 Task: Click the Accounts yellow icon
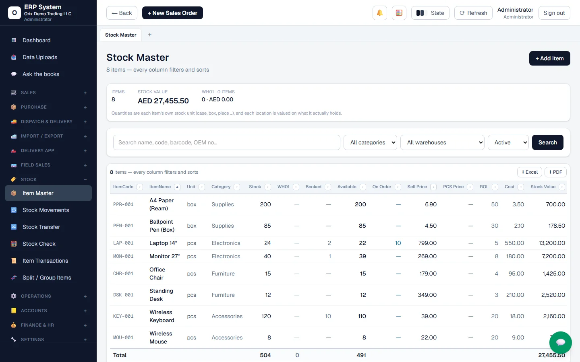click(x=13, y=311)
